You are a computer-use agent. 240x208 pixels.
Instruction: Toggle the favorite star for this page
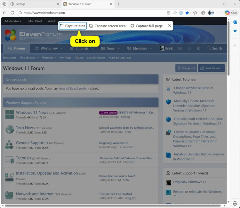click(x=187, y=13)
